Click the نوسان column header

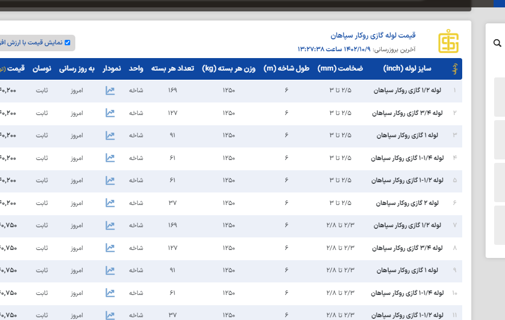(x=42, y=69)
